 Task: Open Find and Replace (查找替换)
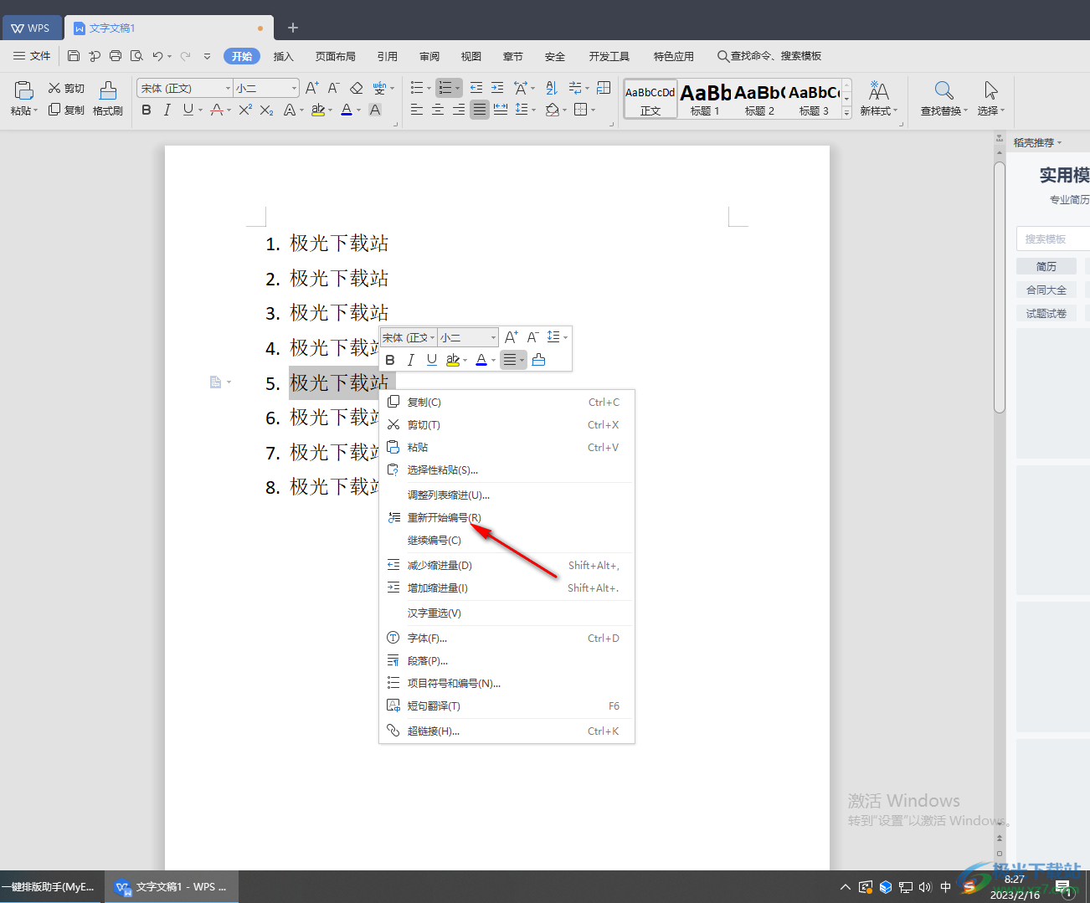click(x=943, y=98)
